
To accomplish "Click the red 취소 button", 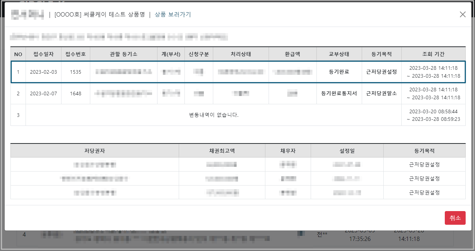I will pyautogui.click(x=455, y=218).
